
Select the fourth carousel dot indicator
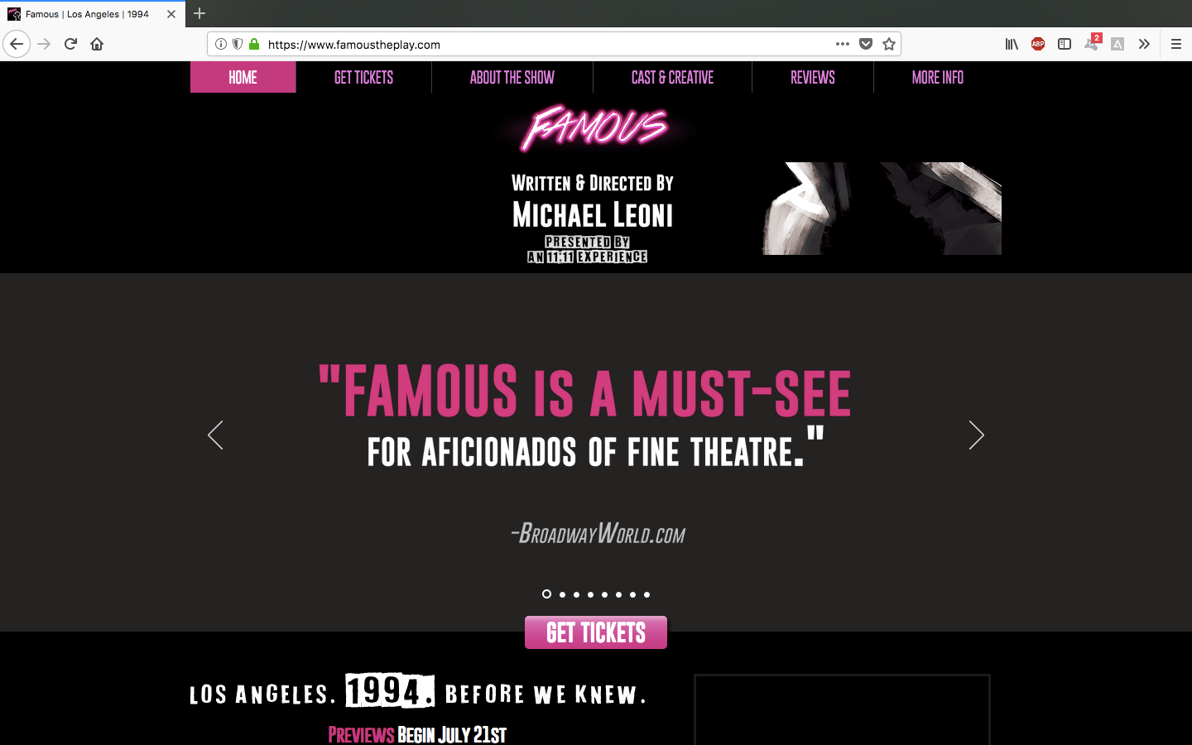click(x=590, y=594)
